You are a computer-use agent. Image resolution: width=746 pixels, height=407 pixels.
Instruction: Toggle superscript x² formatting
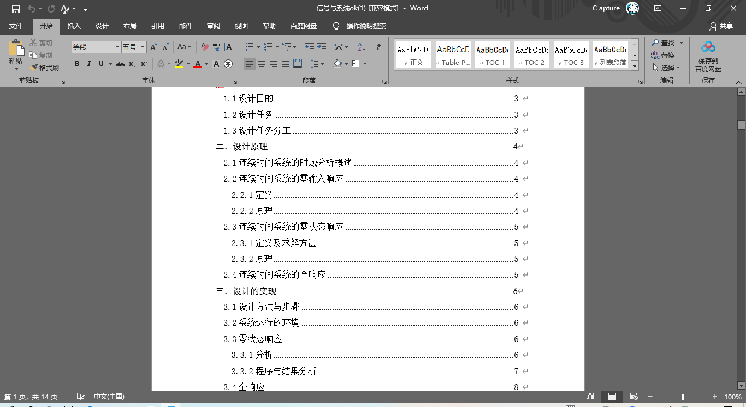click(144, 64)
